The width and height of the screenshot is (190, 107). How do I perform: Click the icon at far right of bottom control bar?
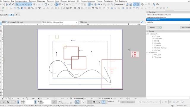pyautogui.click(x=182, y=102)
